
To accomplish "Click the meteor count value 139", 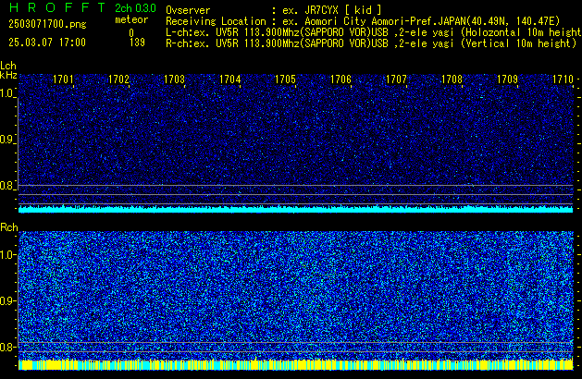I will pos(137,43).
